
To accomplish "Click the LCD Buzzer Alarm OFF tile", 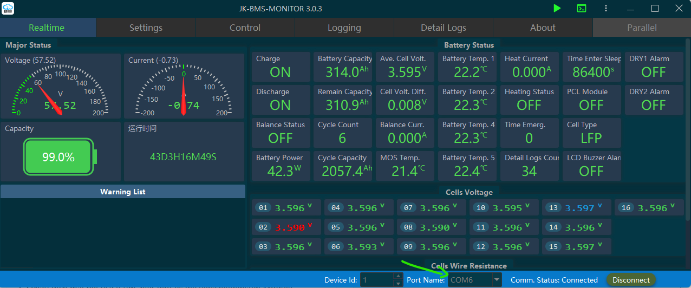I will (x=592, y=166).
